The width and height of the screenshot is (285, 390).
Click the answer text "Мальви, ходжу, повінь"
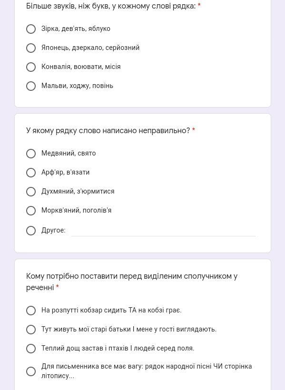point(77,86)
